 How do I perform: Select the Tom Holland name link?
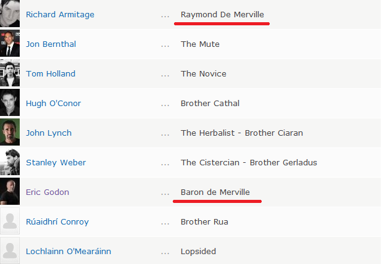(x=51, y=74)
